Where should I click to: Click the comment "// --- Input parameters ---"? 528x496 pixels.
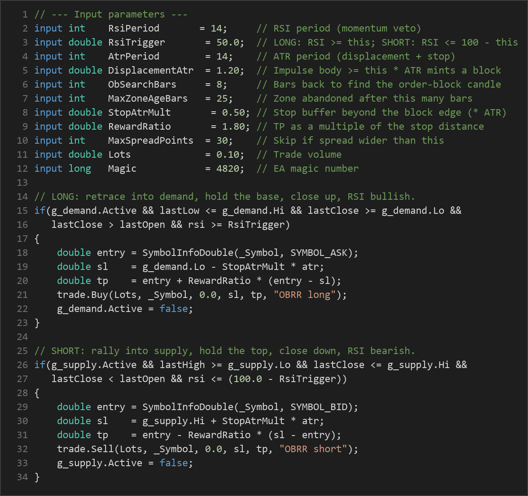(x=111, y=14)
